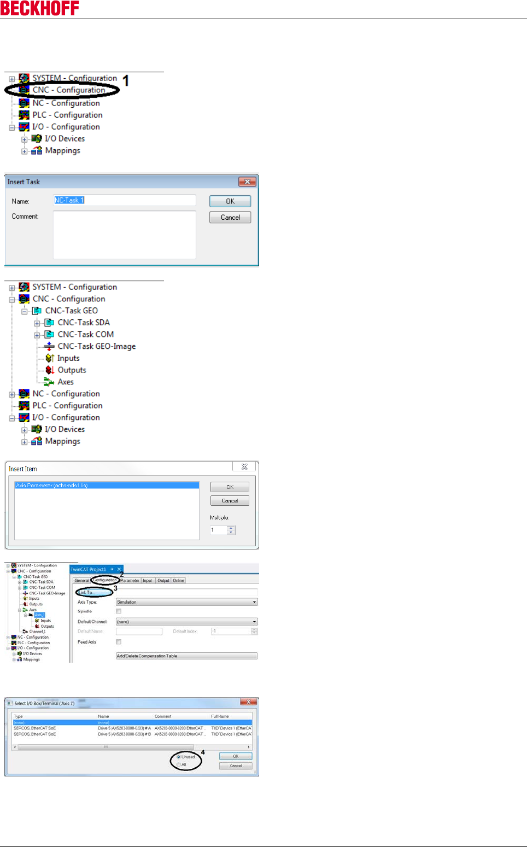Increase the Multiple stepper value

pos(231,528)
